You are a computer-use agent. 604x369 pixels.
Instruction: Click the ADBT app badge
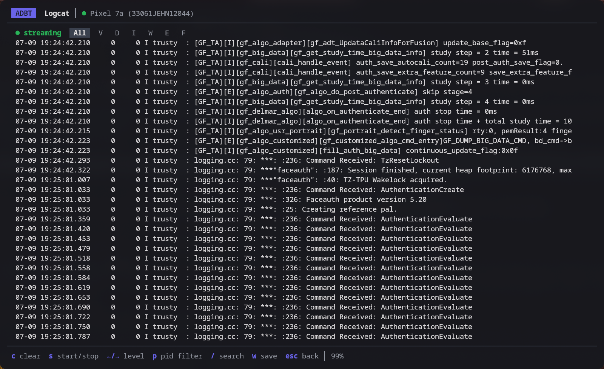(24, 13)
